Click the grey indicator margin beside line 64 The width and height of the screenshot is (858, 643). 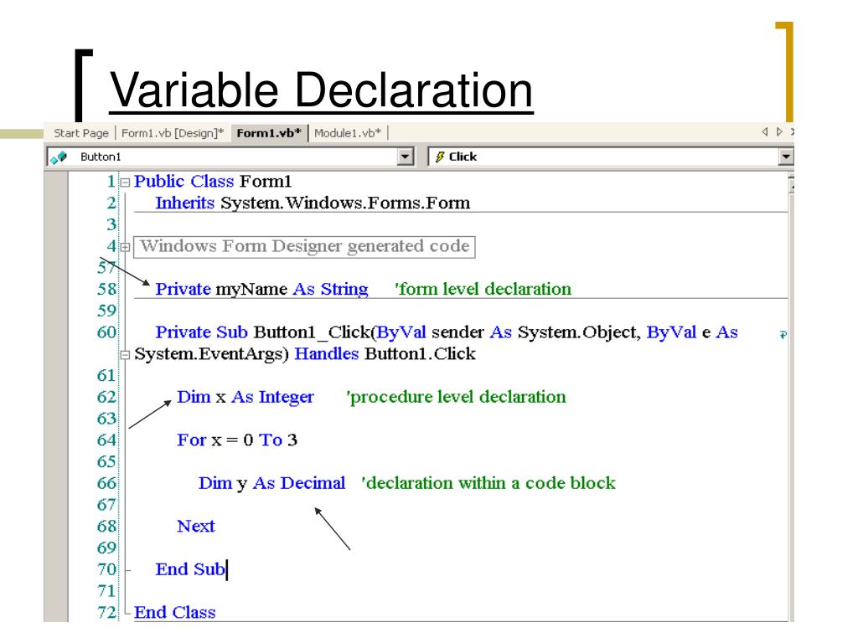56,440
